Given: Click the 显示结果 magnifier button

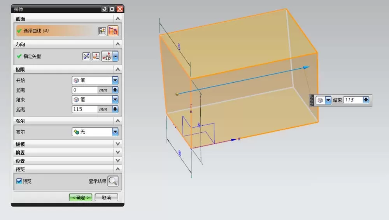Looking at the screenshot, I should [113, 181].
